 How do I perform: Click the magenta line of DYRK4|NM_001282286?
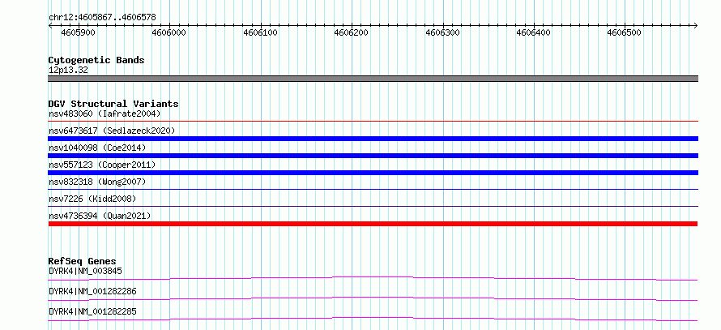(x=373, y=298)
